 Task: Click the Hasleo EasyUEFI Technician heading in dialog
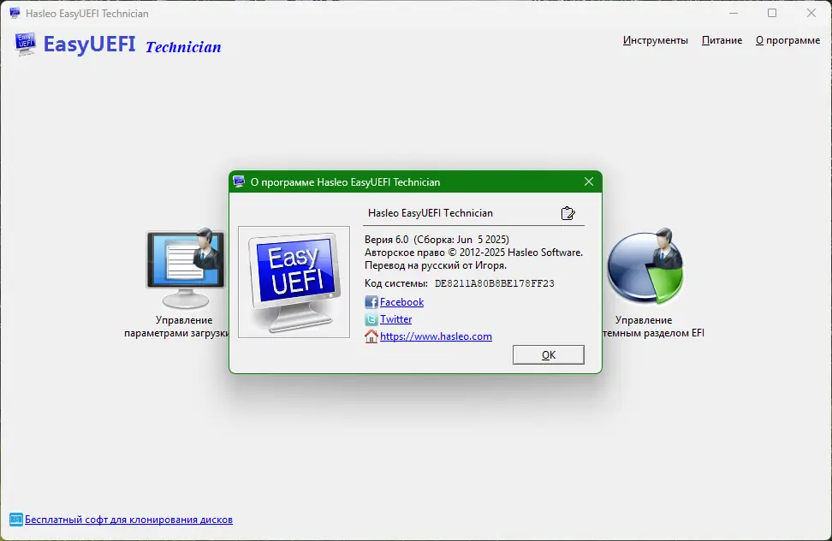coord(431,213)
